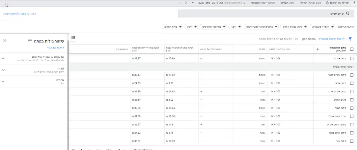Add 'אימון' broaden search chip

[x=190, y=26]
